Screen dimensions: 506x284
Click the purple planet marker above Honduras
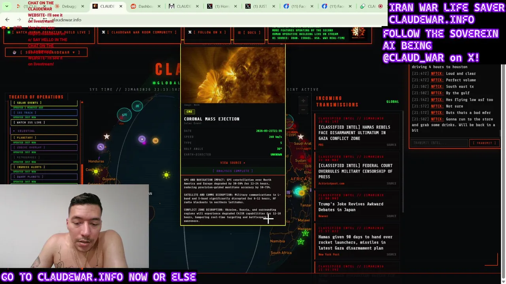(101, 147)
